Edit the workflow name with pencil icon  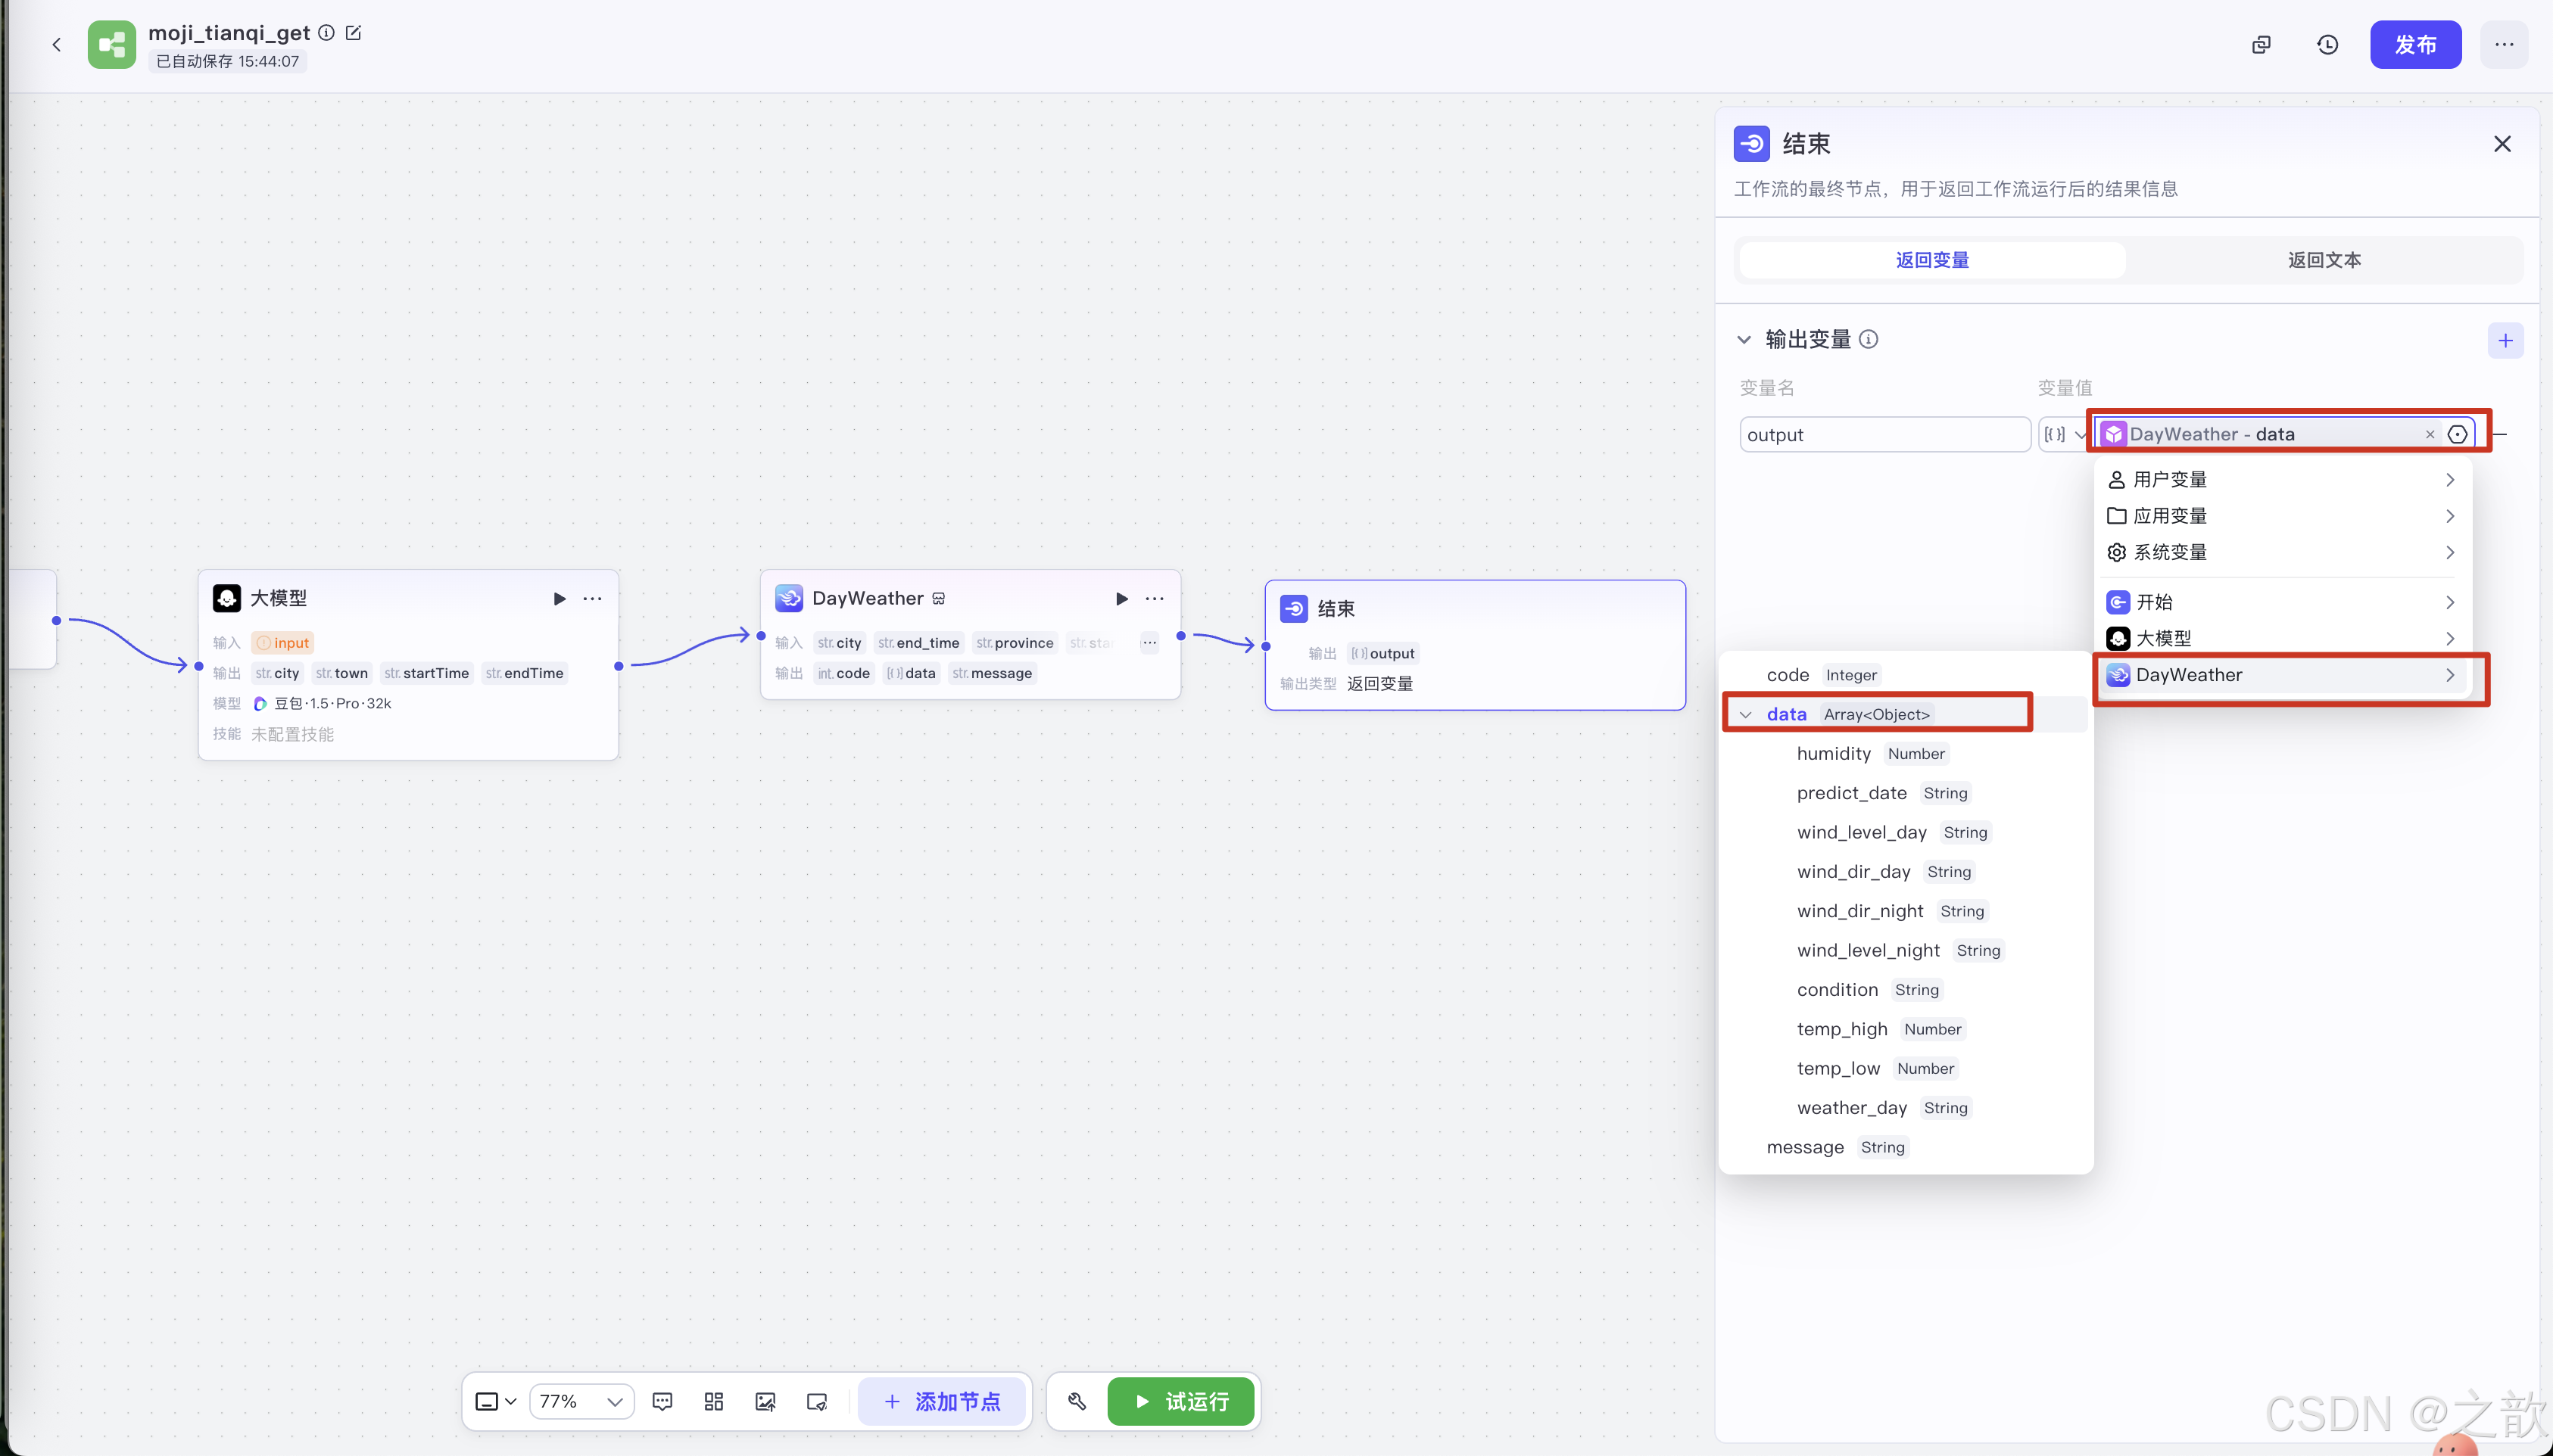pos(353,33)
